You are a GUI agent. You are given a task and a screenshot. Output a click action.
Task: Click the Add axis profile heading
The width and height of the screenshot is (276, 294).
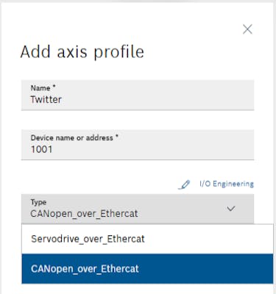pyautogui.click(x=82, y=52)
